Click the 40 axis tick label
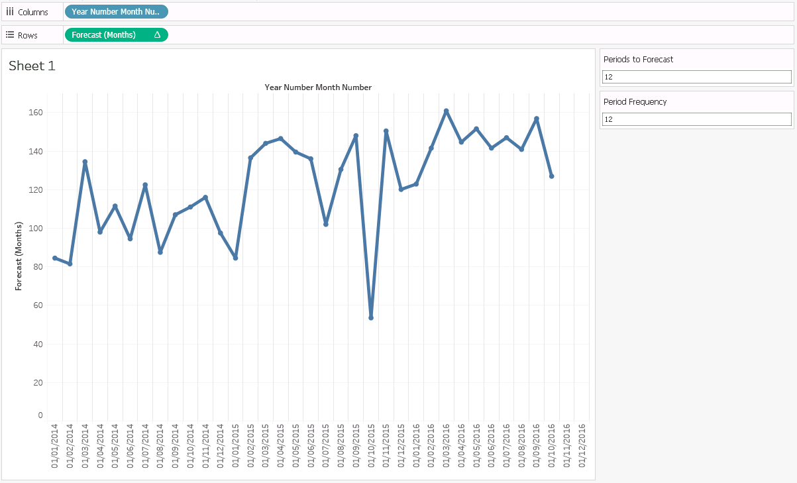Viewport: 797px width, 483px height. pyautogui.click(x=38, y=344)
